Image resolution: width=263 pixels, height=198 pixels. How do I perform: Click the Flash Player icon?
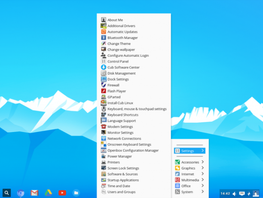pyautogui.click(x=104, y=91)
